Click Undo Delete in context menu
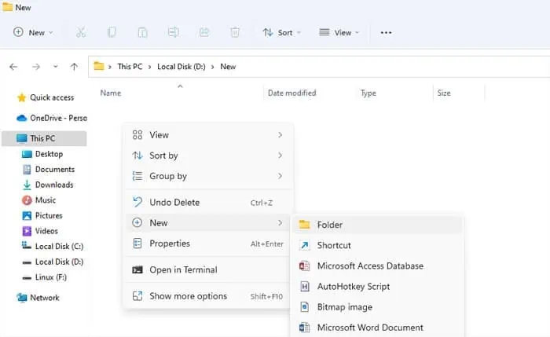550x337 pixels. [174, 202]
